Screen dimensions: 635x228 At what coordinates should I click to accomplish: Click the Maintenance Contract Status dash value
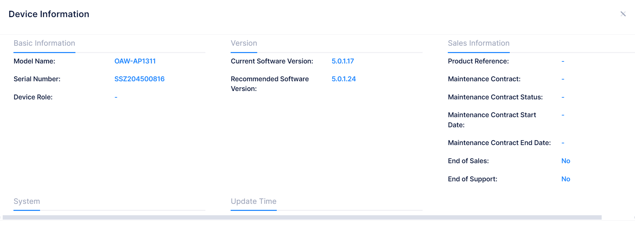pos(563,97)
